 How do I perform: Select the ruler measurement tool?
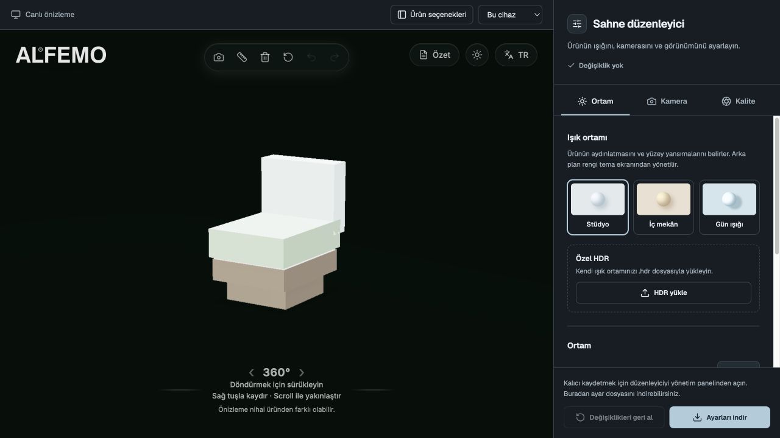click(242, 57)
